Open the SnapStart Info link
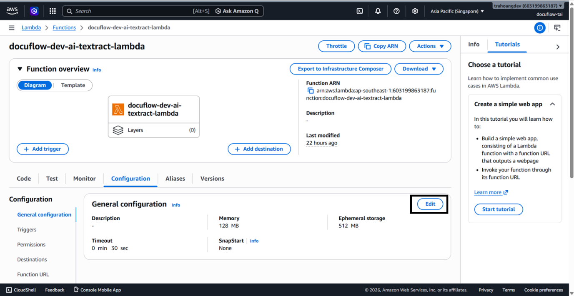574x296 pixels. pos(254,241)
